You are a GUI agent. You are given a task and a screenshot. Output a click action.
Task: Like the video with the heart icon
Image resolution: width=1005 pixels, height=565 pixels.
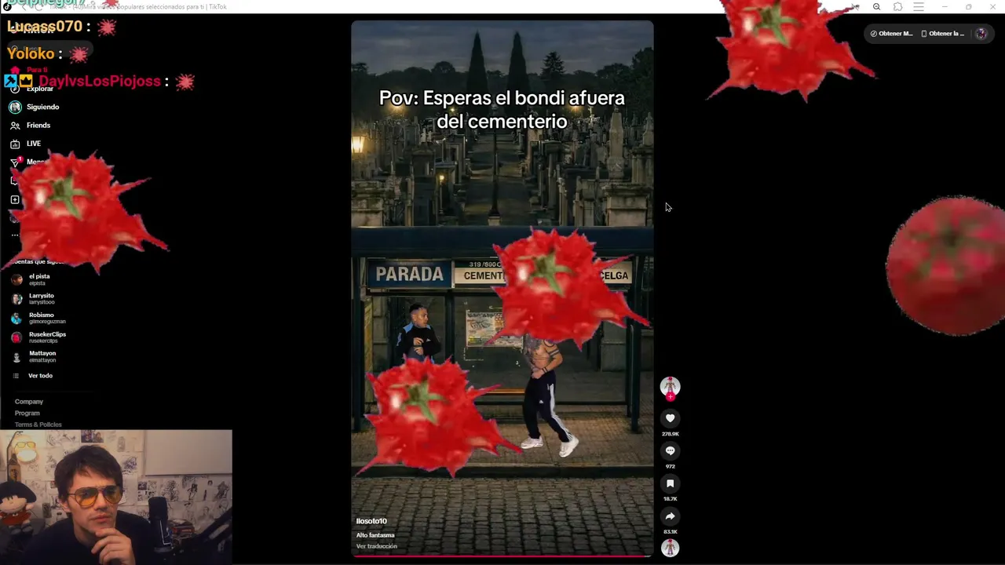click(x=670, y=418)
